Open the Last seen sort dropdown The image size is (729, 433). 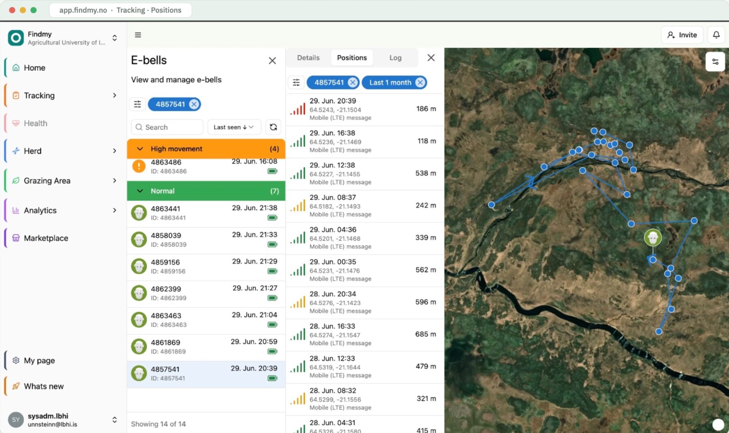click(x=234, y=127)
